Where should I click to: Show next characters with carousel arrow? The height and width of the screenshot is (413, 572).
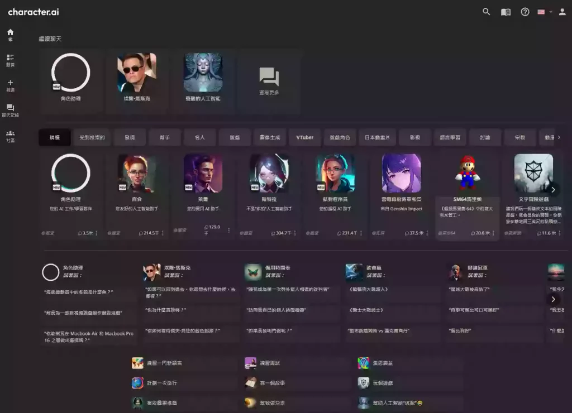click(553, 189)
